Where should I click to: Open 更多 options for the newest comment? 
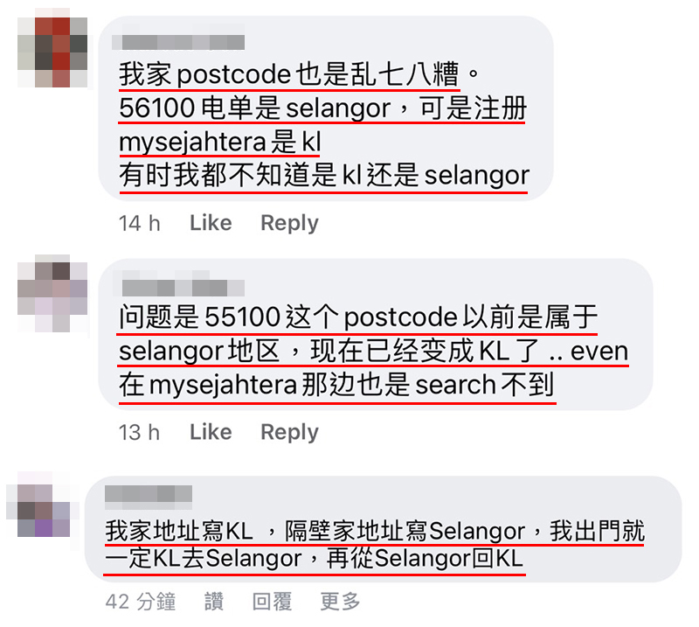tap(340, 601)
